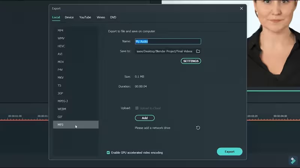Screen dimensions: 300x168
Task: Choose the AVI export format
Action: pyautogui.click(x=76, y=54)
